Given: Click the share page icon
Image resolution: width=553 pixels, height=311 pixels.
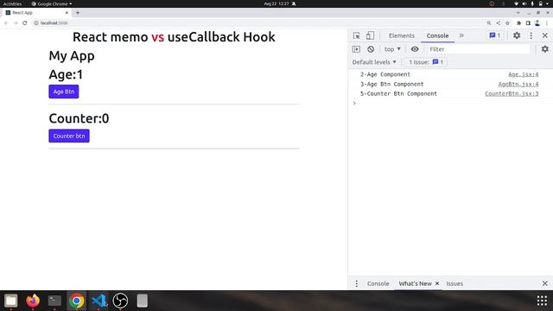Looking at the screenshot, I should click(x=499, y=23).
